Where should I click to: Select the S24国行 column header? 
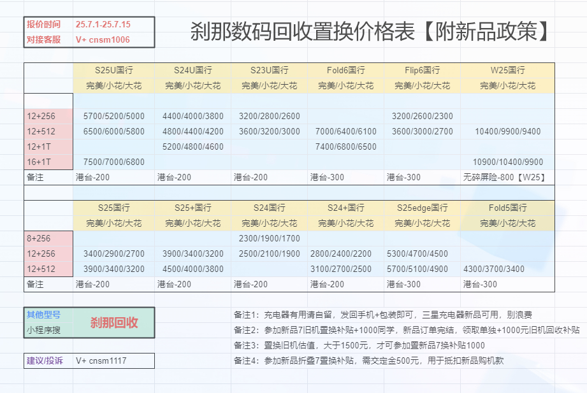tap(269, 208)
